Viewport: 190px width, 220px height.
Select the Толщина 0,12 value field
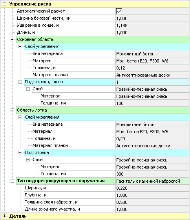tap(152, 68)
